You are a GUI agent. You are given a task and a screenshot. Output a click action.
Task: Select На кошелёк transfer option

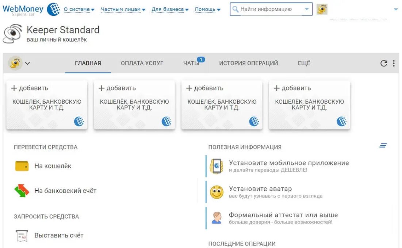[53, 166]
